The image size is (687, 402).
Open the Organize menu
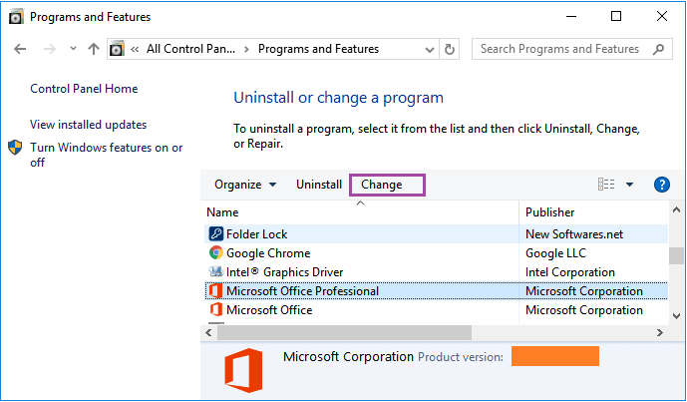245,185
